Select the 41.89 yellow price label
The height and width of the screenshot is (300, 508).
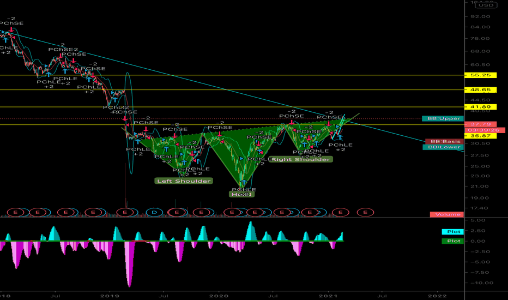pyautogui.click(x=480, y=107)
